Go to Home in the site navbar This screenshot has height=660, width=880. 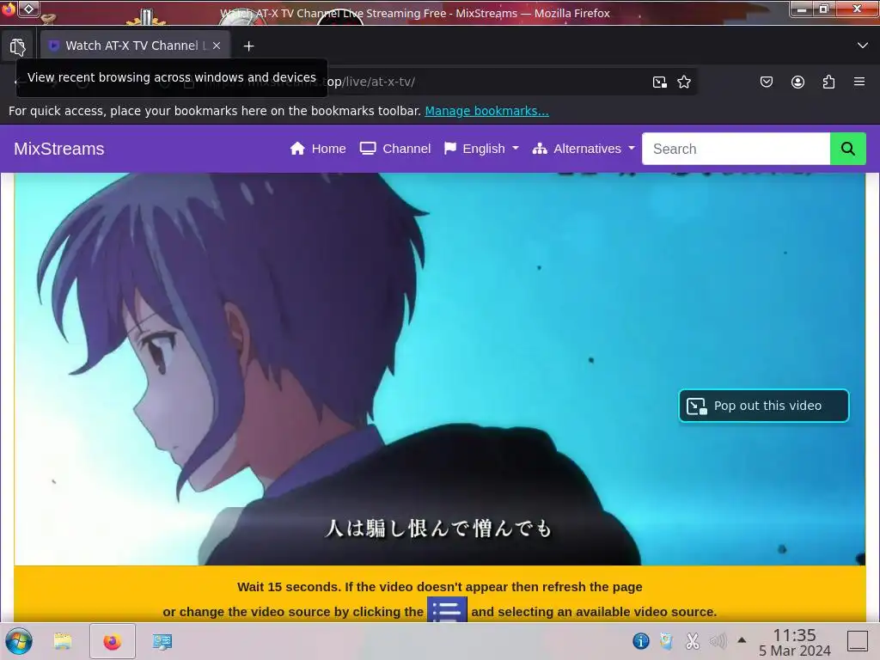(x=318, y=149)
